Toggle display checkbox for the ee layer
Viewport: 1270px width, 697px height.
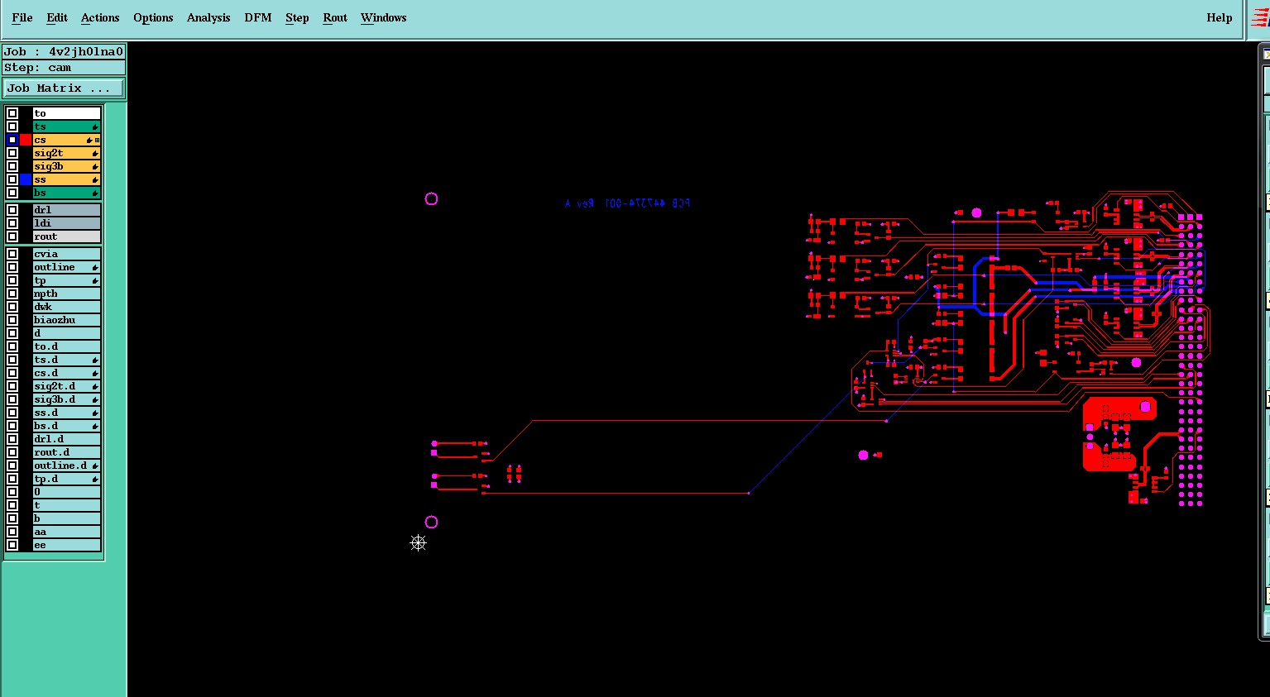click(x=12, y=545)
